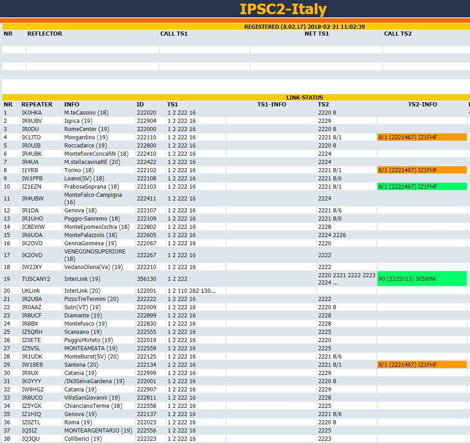Click GennaGonnesa (19) info cell
The image size is (470, 443).
(99, 243)
